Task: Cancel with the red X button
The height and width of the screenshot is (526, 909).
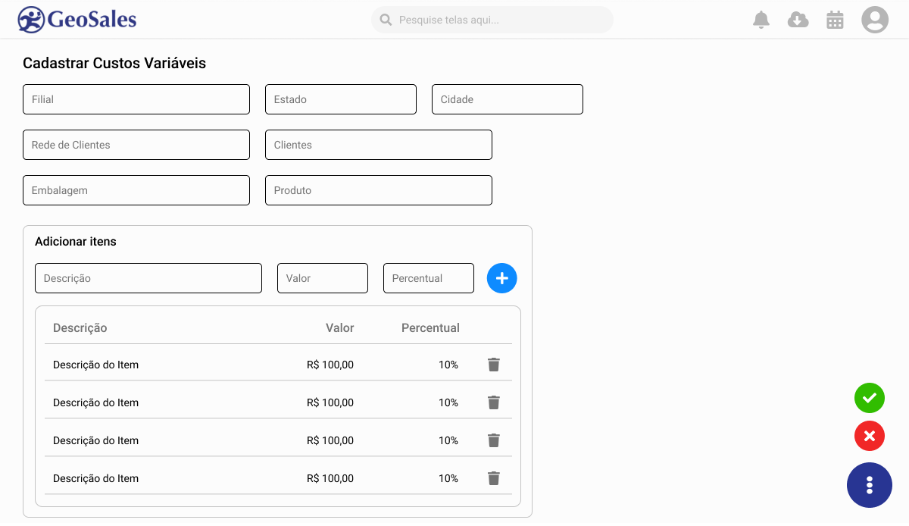Action: pos(870,436)
